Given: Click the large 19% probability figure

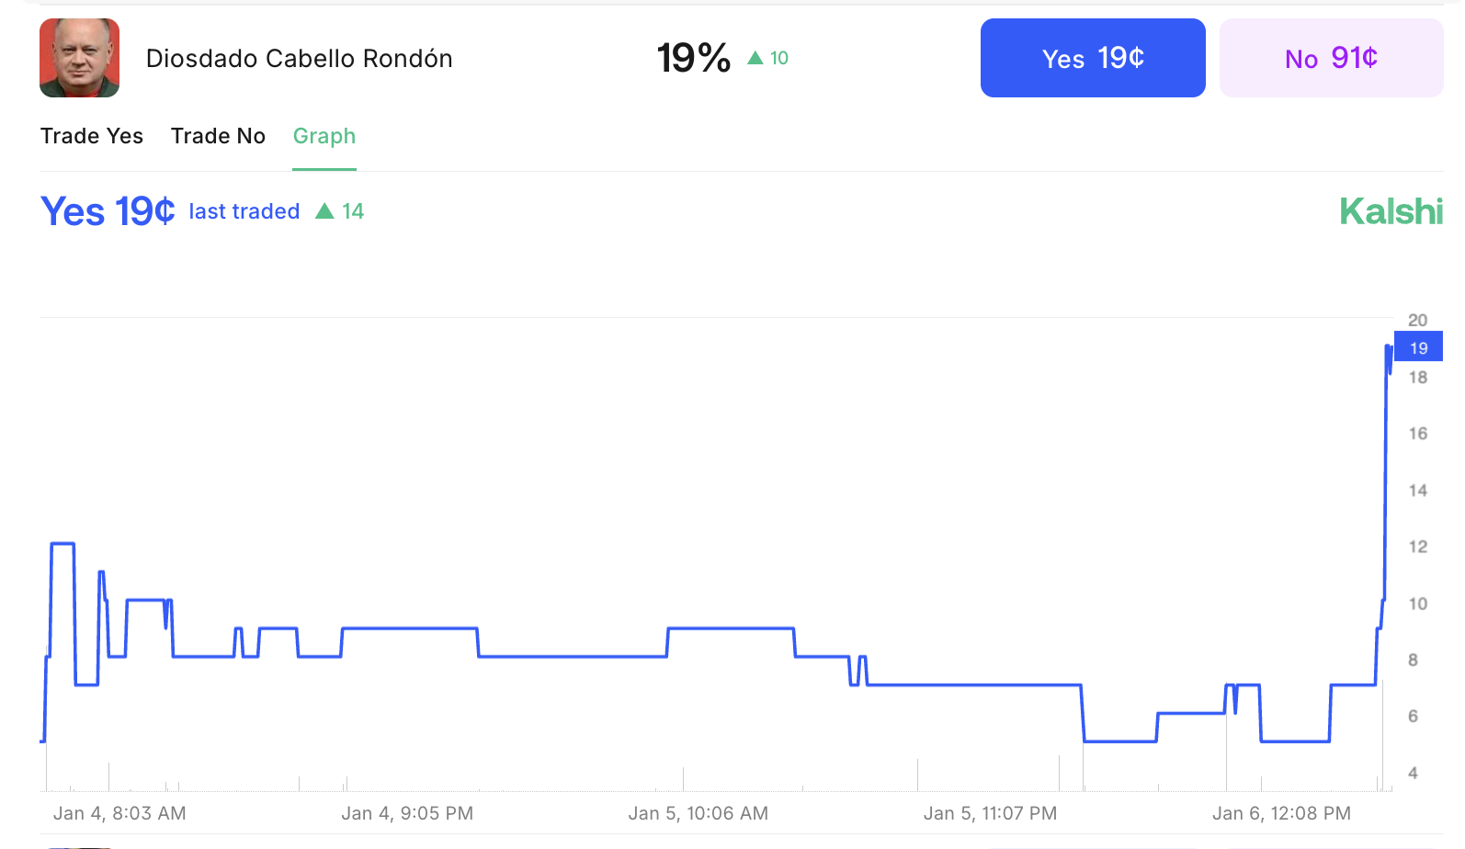Looking at the screenshot, I should click(x=694, y=58).
